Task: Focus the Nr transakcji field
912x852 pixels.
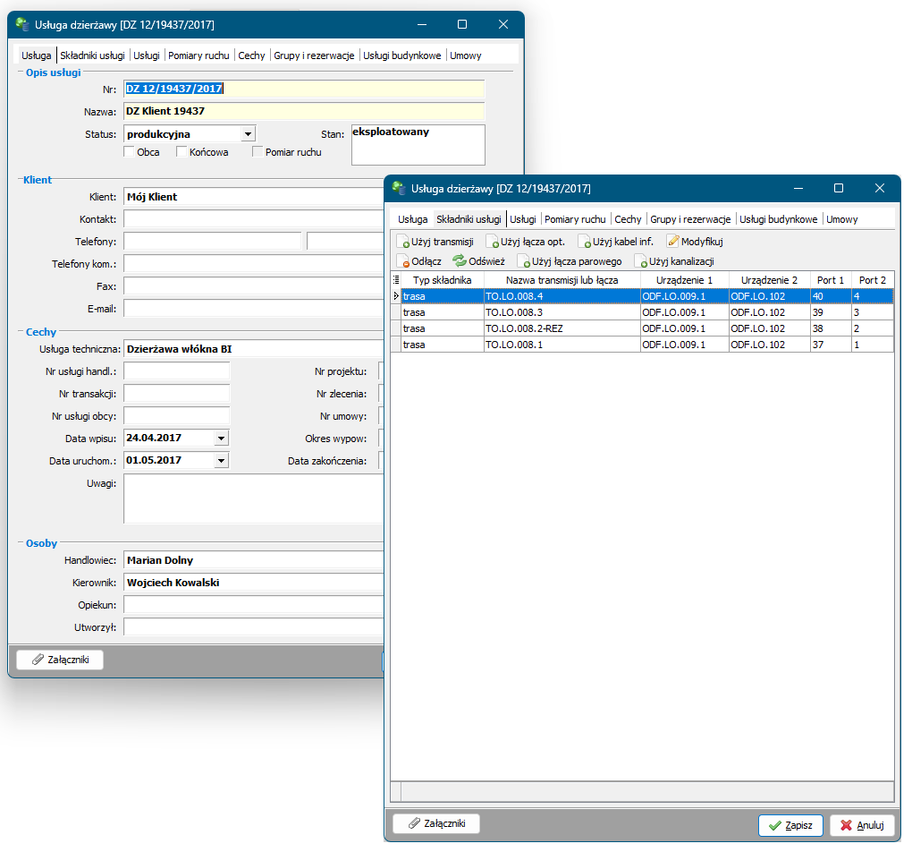Action: tap(177, 394)
